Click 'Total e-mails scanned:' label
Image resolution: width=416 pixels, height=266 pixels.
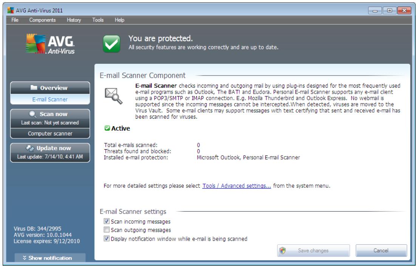(x=130, y=145)
